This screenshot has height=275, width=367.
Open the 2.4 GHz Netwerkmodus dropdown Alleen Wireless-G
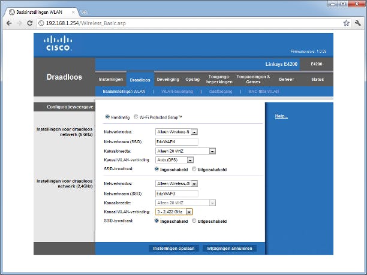(x=176, y=184)
